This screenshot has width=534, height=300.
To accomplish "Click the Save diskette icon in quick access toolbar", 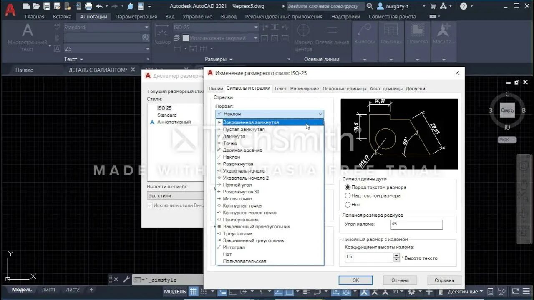I will [x=47, y=6].
